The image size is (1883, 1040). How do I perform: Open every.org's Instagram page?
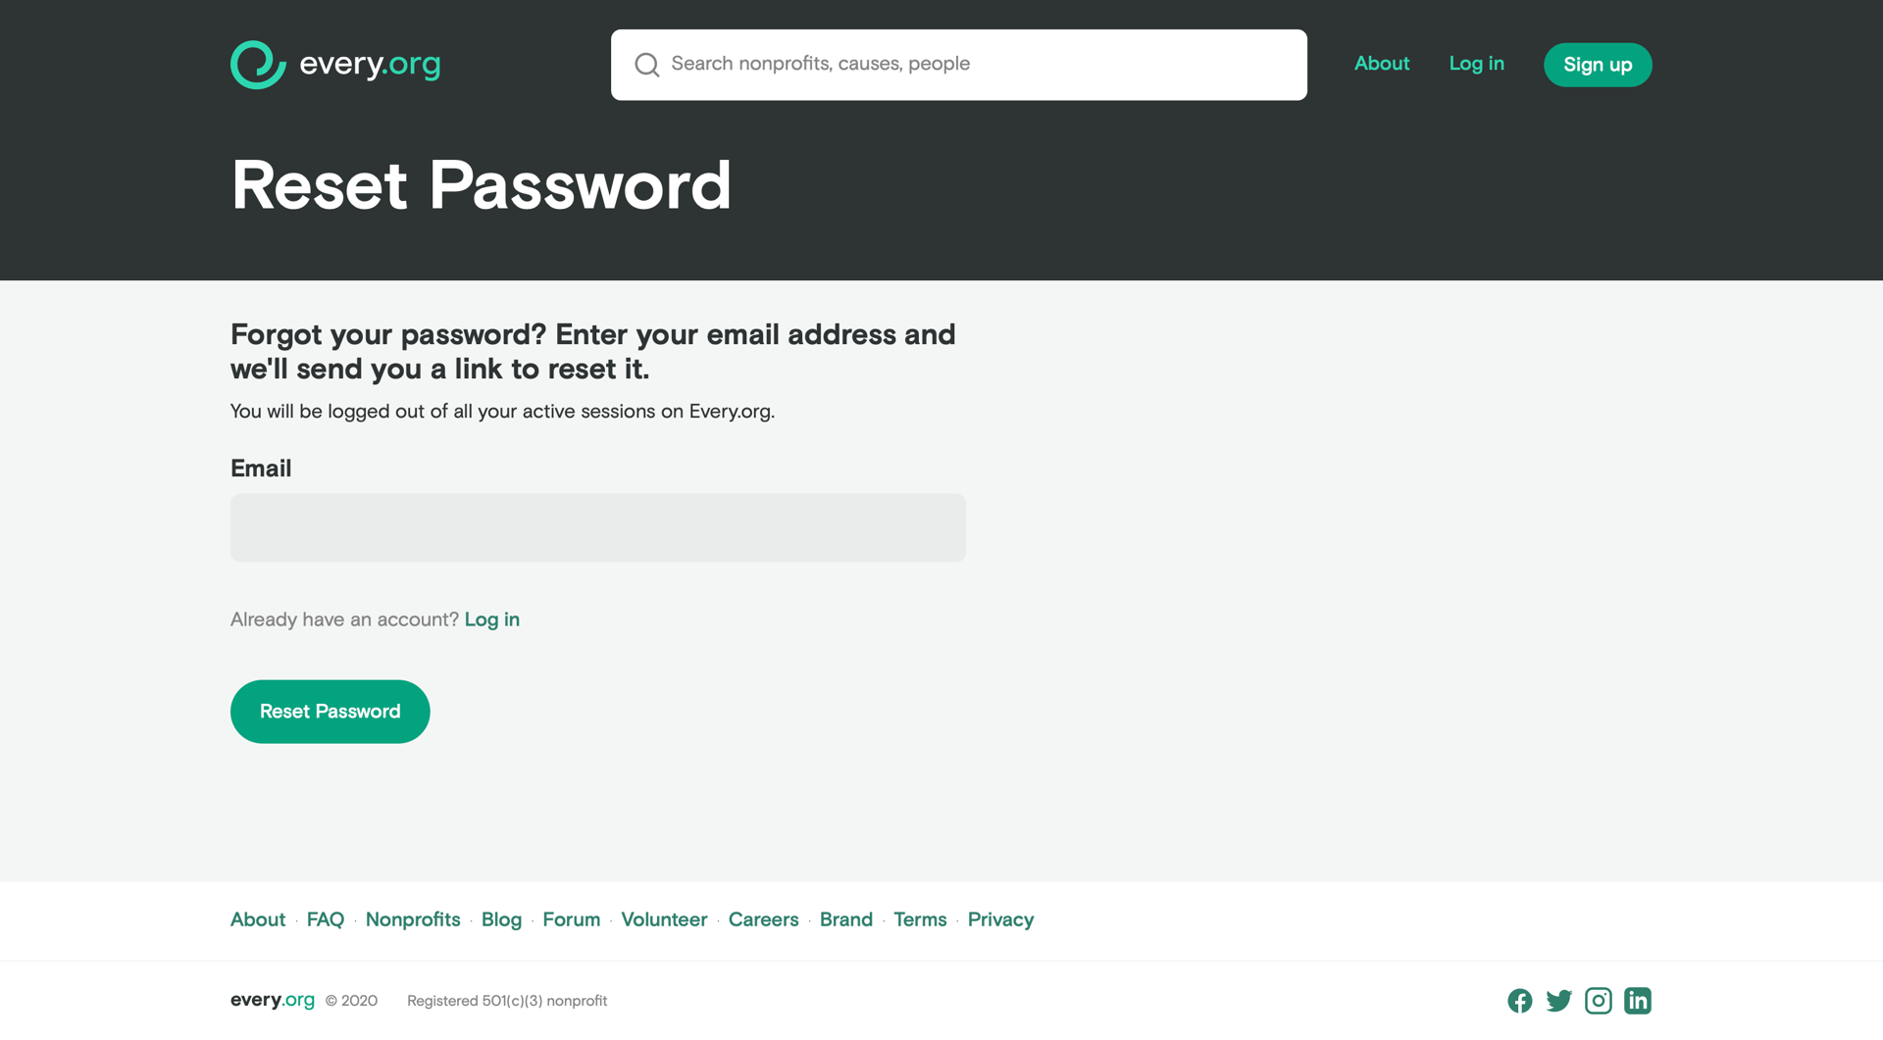pyautogui.click(x=1598, y=1001)
